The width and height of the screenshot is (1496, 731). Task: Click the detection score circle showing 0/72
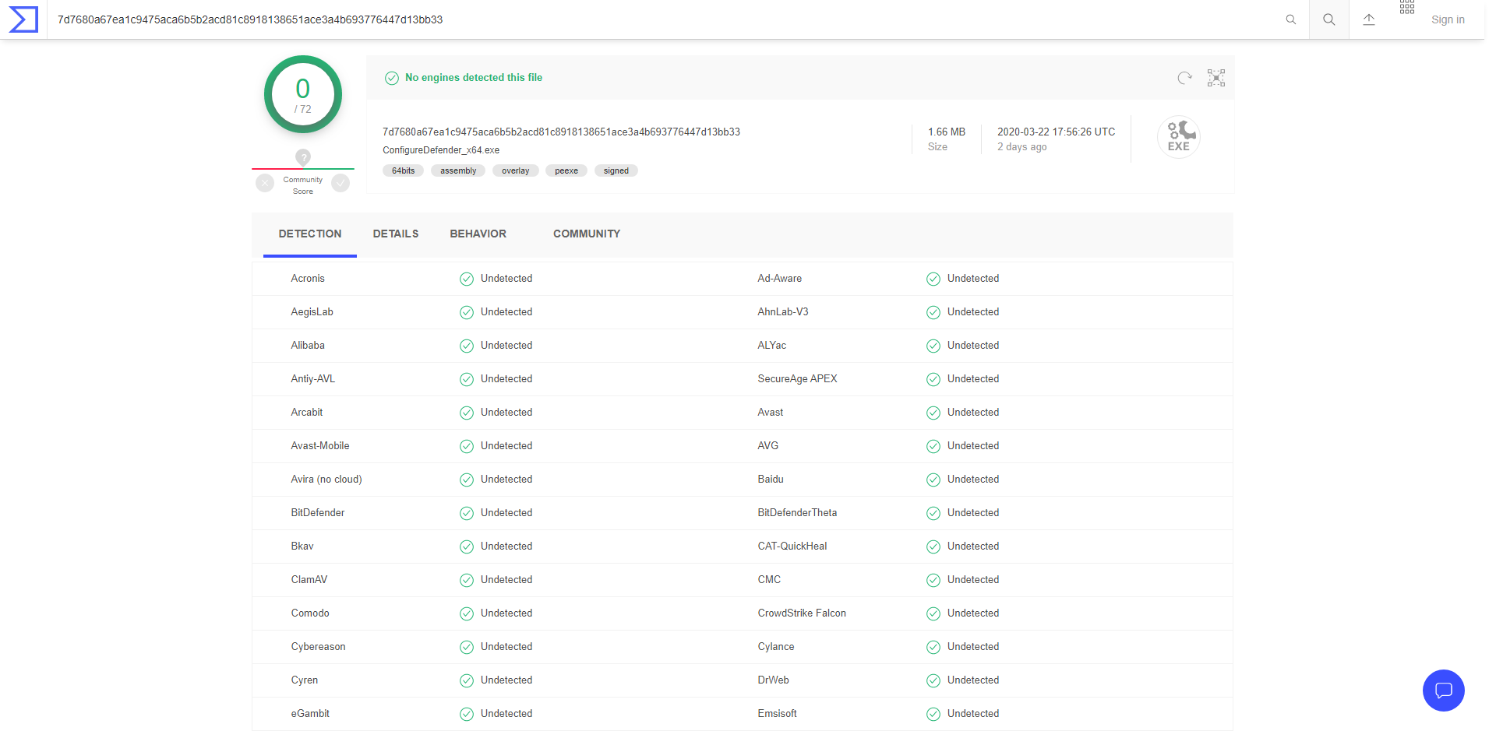point(302,94)
